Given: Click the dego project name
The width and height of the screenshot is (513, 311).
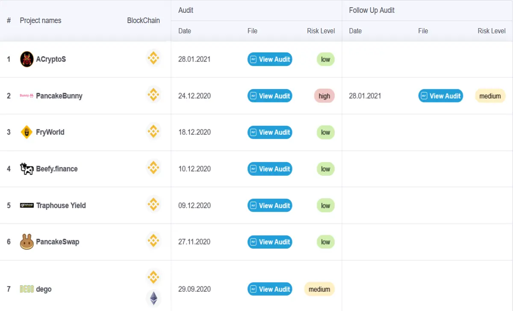Looking at the screenshot, I should coord(44,289).
